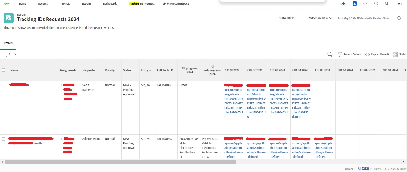Click the NXP logo icon
The width and height of the screenshot is (407, 172).
tap(6, 4)
